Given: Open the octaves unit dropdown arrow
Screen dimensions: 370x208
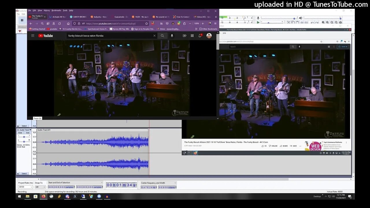Looking at the screenshot, I should click(x=176, y=187).
